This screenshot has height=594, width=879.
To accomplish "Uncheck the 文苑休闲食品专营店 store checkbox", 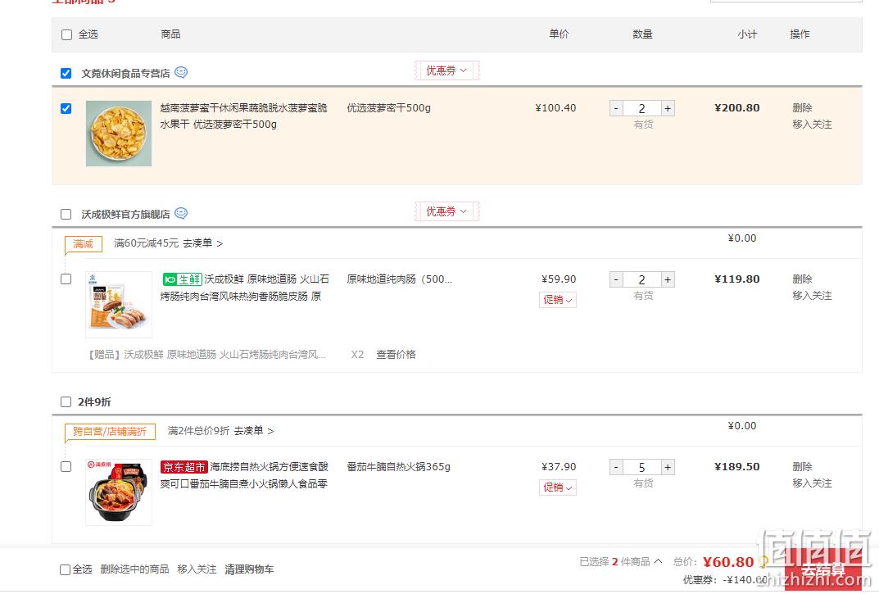I will tap(66, 74).
